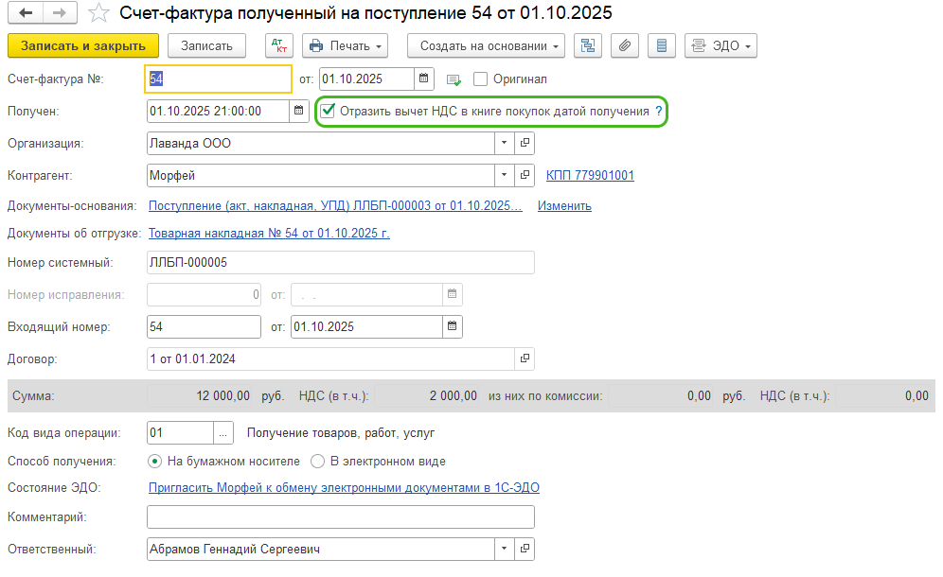Show Дт/Кт accounting entries
Screen dimensions: 943x577
[280, 45]
